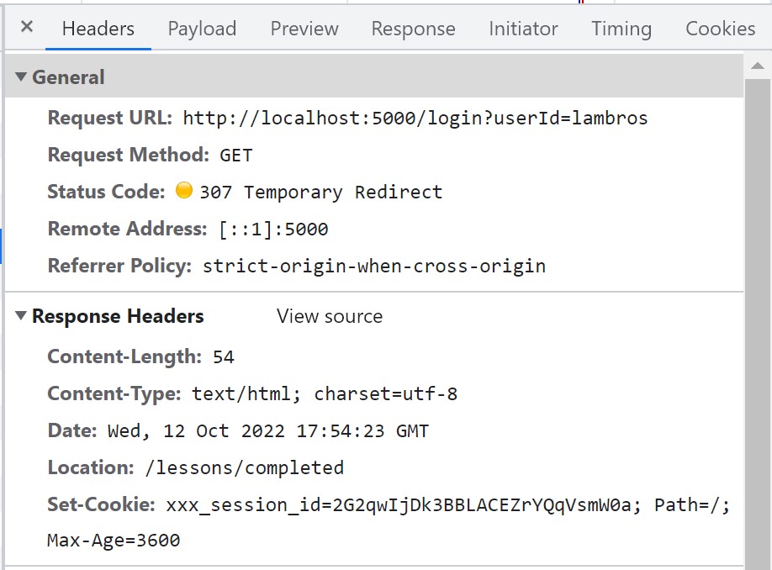Open the Timing tab
The image size is (772, 570).
coord(621,28)
